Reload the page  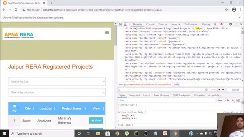(16, 10)
